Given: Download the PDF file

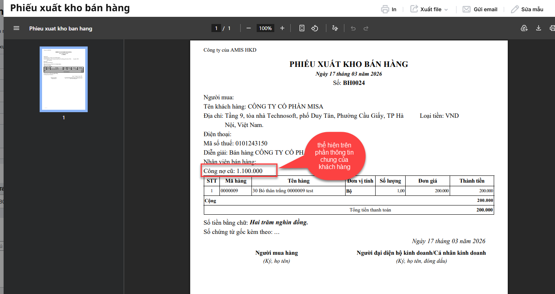Looking at the screenshot, I should click(x=539, y=28).
